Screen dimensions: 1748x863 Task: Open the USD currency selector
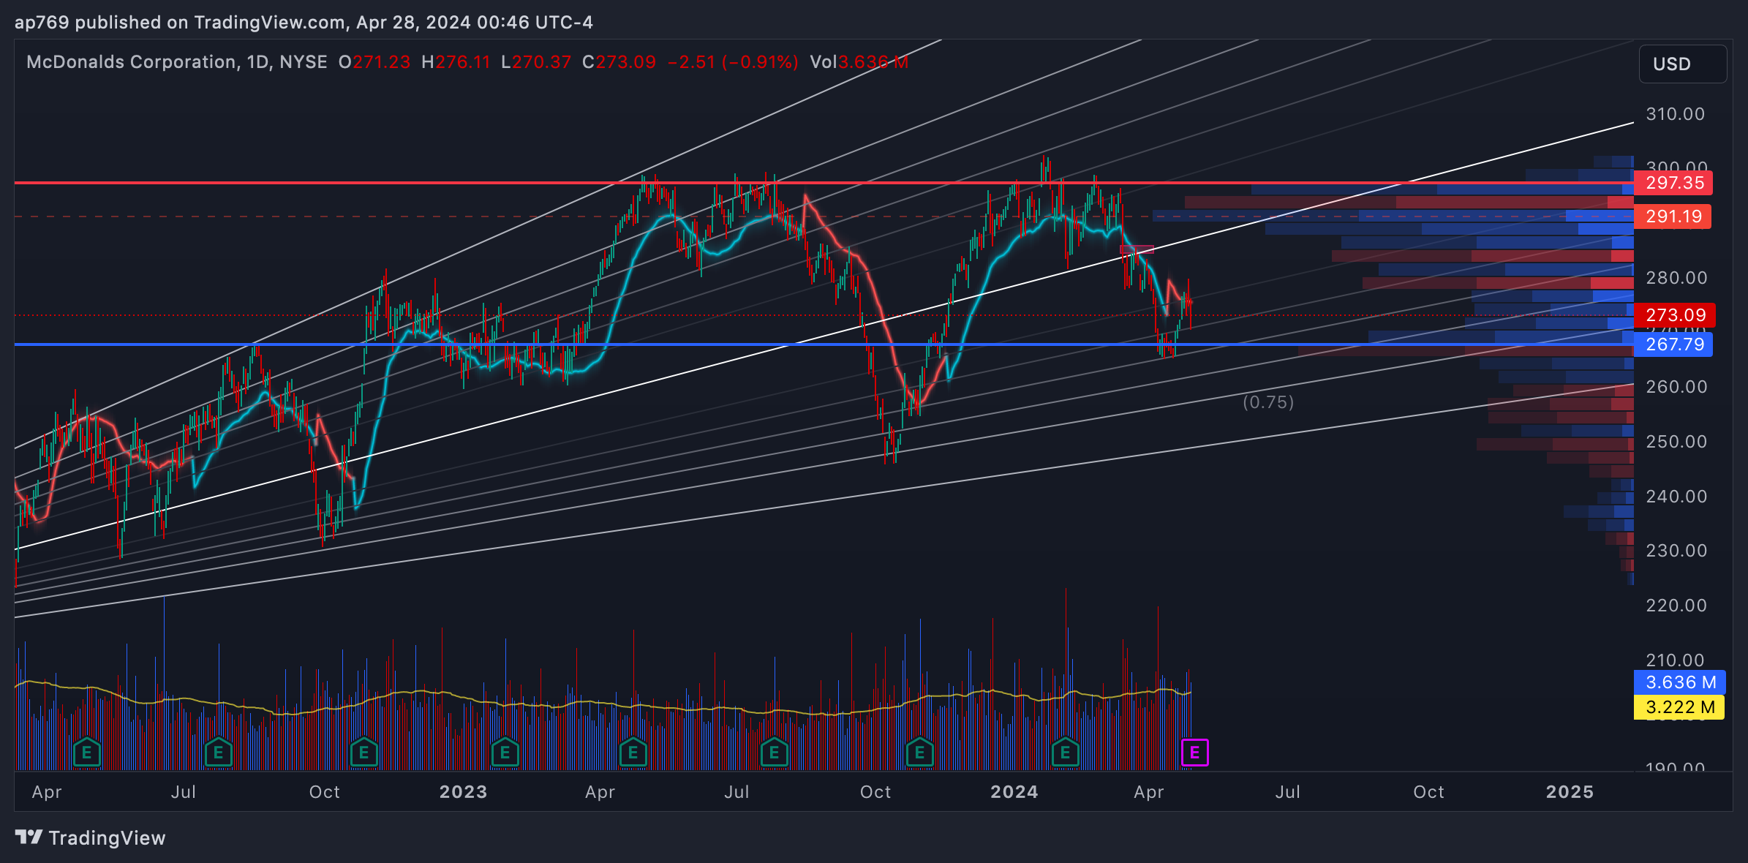point(1682,64)
